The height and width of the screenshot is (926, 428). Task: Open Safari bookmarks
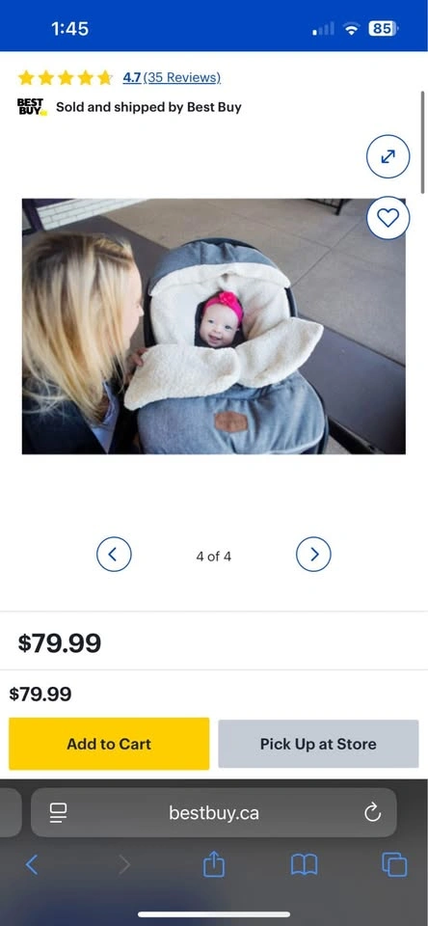tap(304, 865)
